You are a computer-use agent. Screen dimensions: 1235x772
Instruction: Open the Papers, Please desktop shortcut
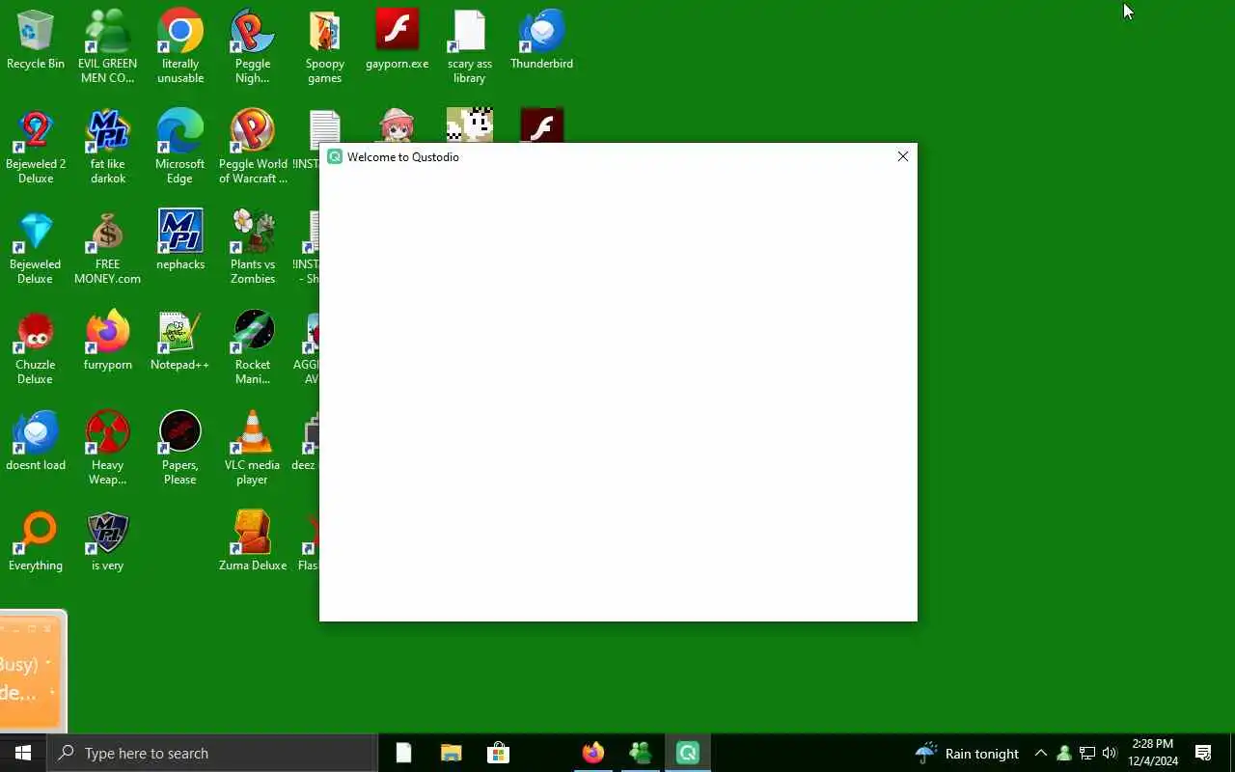pyautogui.click(x=180, y=448)
